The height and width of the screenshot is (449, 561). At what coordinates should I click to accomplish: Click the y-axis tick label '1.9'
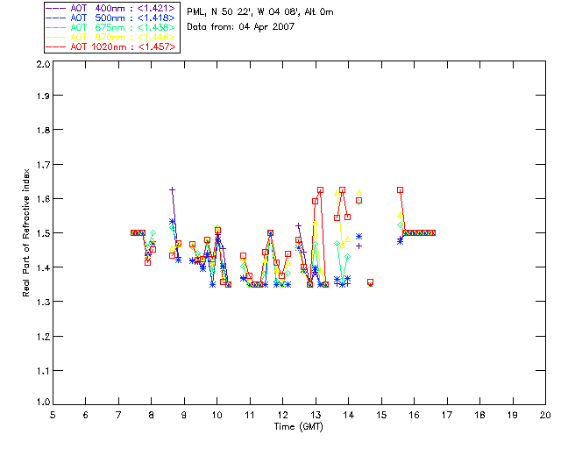43,96
